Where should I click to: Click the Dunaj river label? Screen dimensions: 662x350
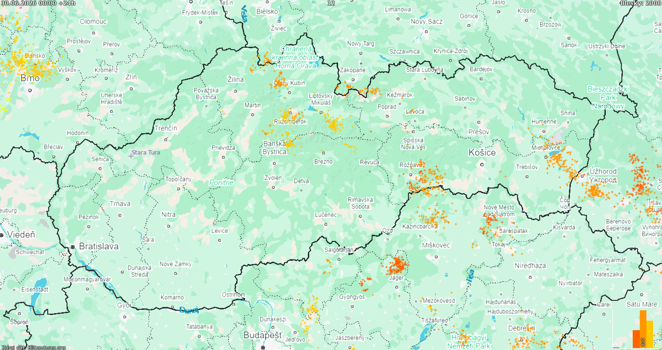(189, 310)
